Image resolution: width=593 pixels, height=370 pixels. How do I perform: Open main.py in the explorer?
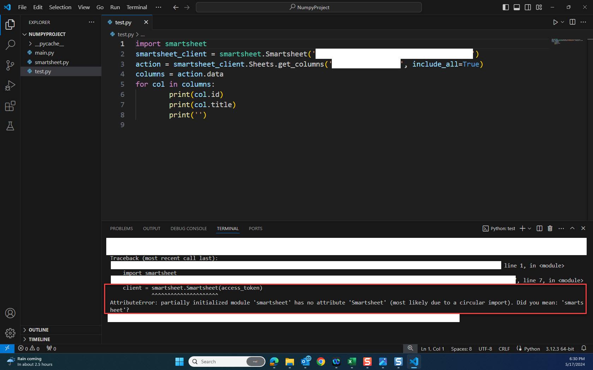(61, 53)
